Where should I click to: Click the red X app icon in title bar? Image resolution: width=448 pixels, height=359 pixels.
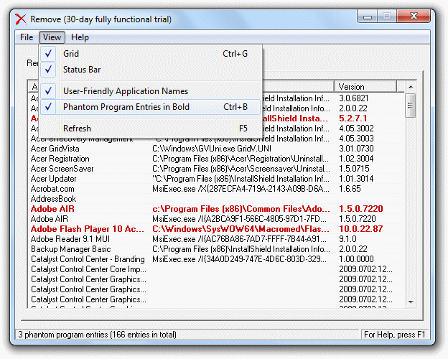(20, 19)
